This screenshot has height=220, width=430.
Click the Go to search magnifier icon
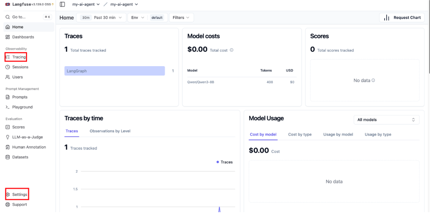(8, 17)
